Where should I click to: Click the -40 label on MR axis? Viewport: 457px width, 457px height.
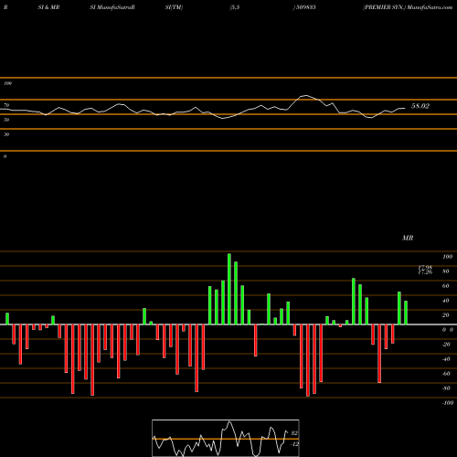[x=446, y=359]
